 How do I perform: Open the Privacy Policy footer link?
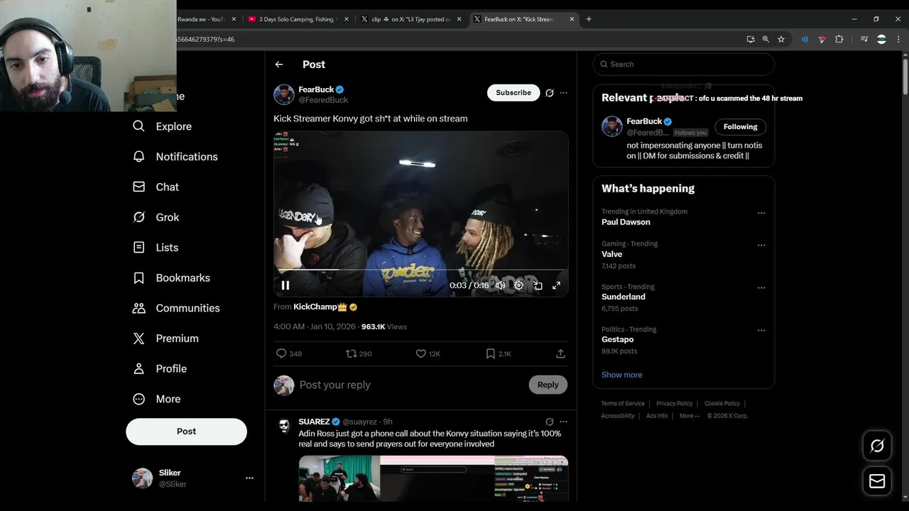(x=674, y=404)
